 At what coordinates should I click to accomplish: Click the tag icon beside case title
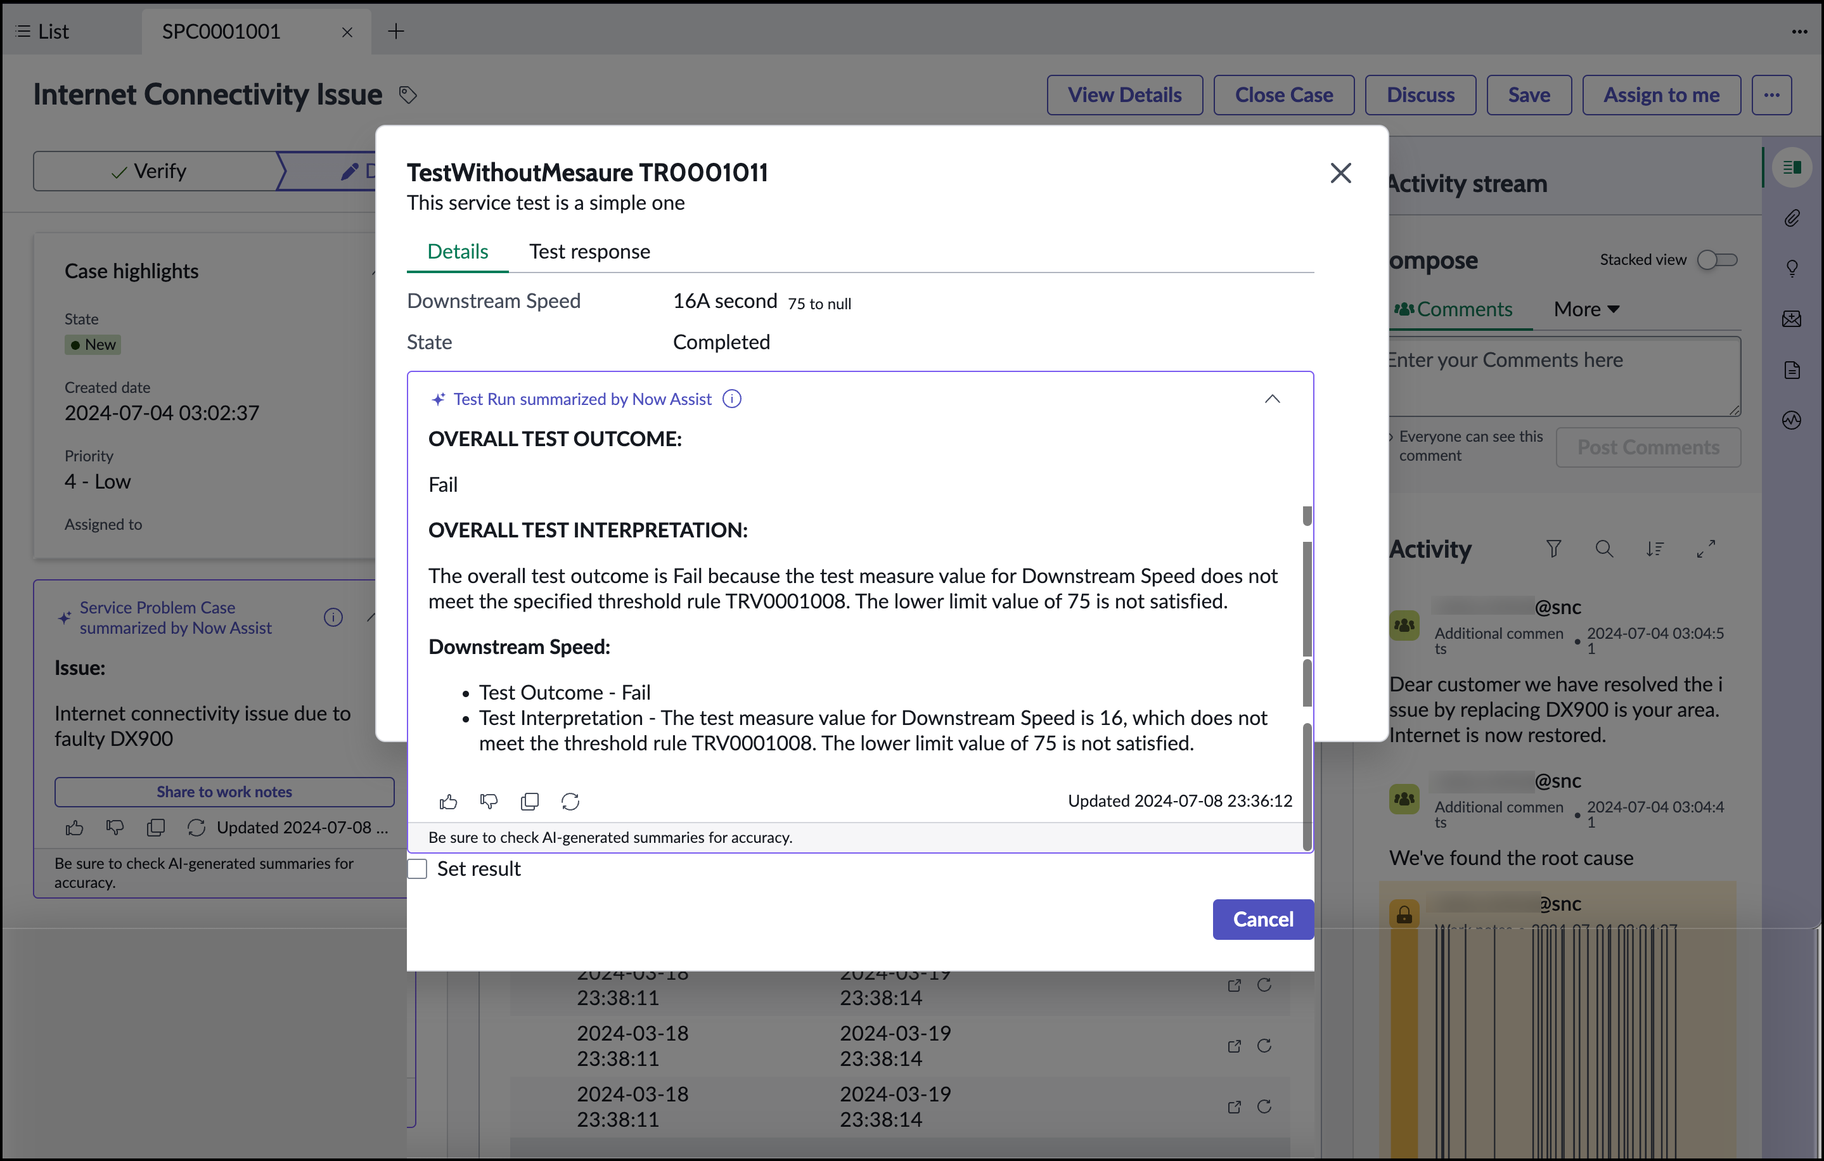click(408, 94)
